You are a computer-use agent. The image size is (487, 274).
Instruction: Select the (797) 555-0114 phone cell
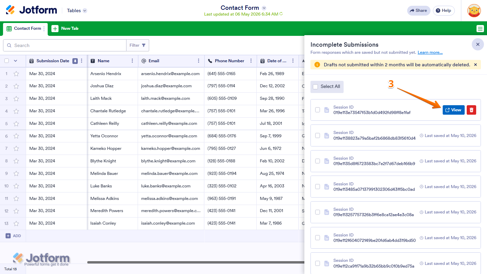click(x=230, y=86)
